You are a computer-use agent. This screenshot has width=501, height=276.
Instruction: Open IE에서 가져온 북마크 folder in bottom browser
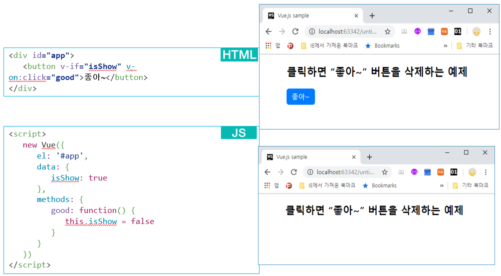(328, 185)
